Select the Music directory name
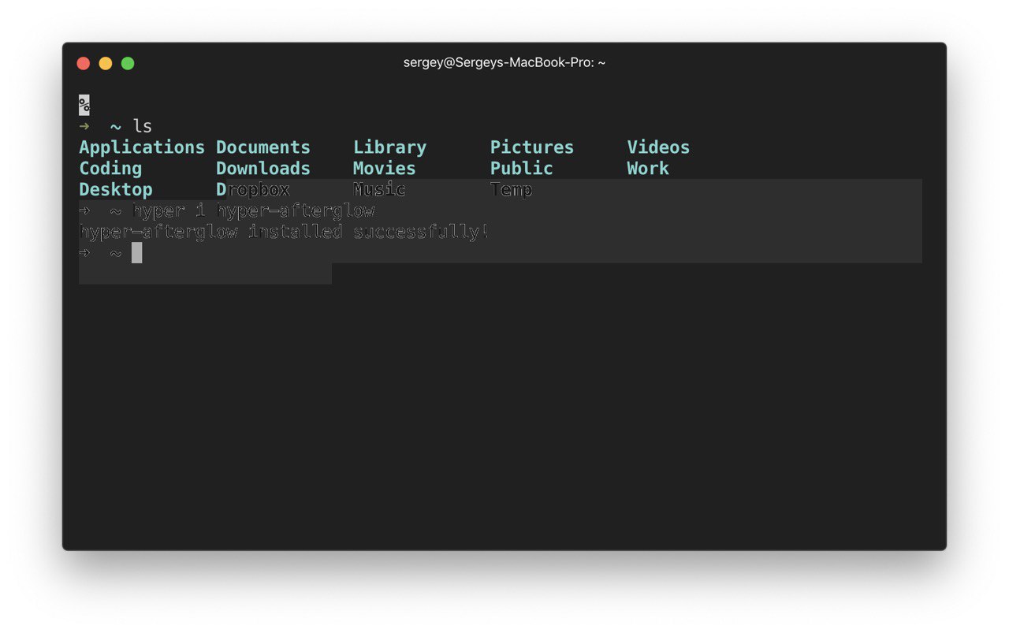Screen dimensions: 1009x633 point(379,190)
